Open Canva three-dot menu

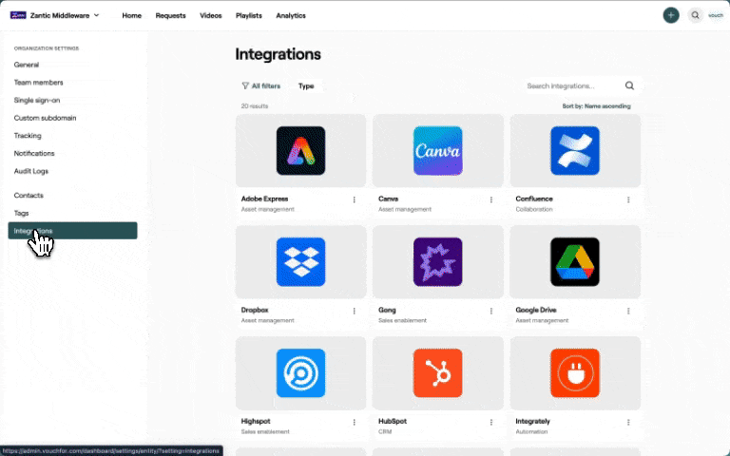tap(491, 199)
